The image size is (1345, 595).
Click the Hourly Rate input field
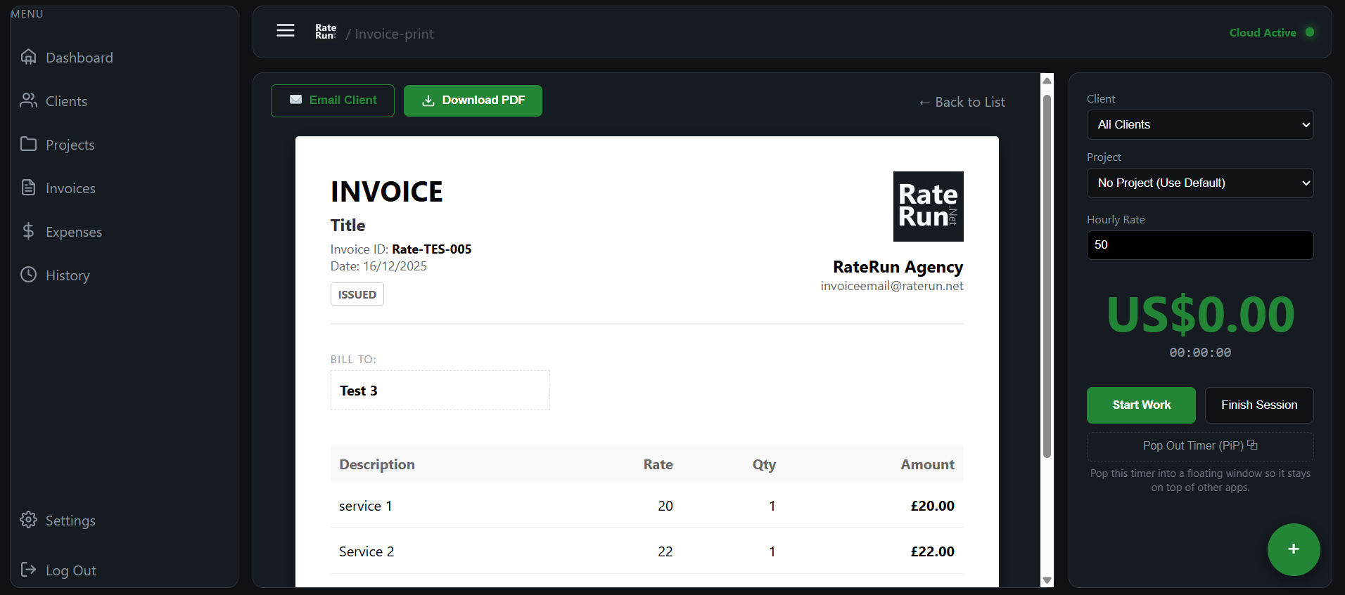tap(1199, 245)
